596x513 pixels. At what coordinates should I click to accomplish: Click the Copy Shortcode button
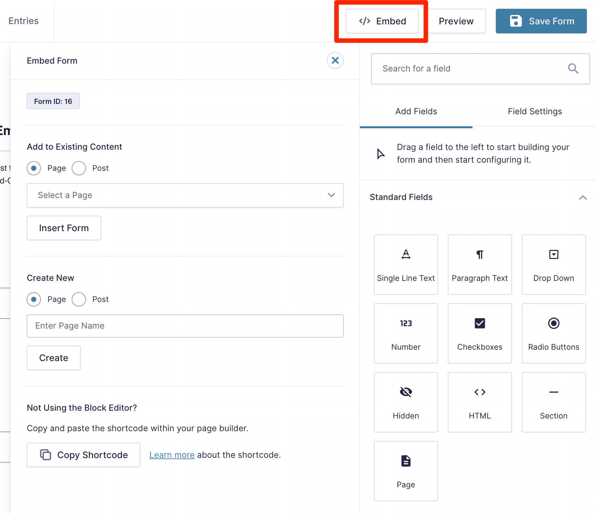click(x=83, y=455)
